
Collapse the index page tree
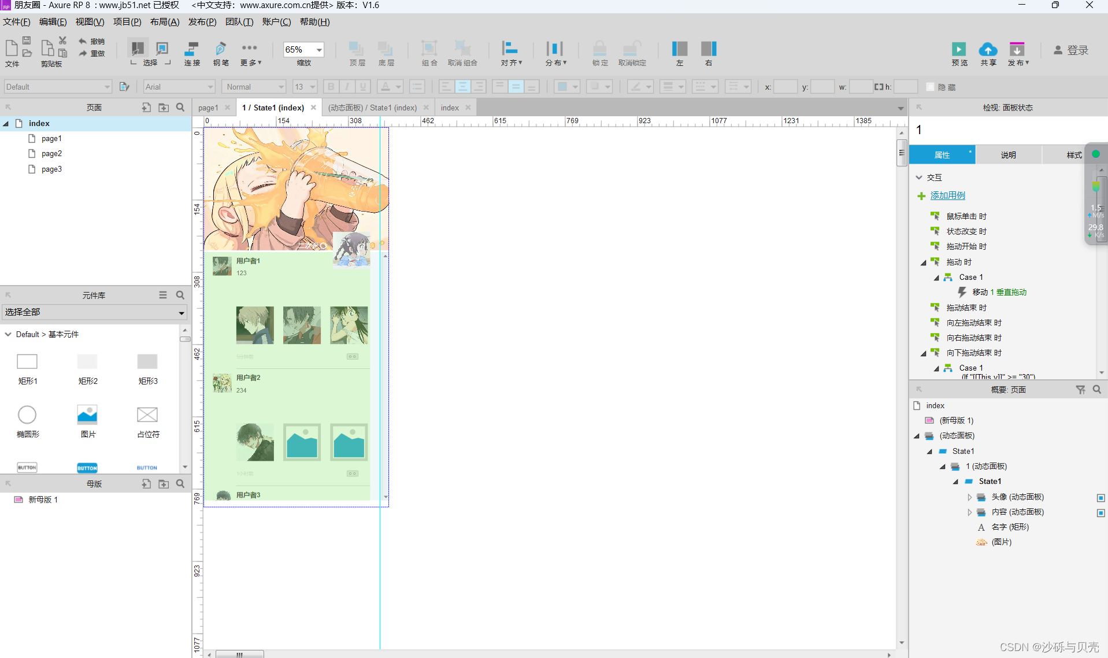[x=6, y=123]
